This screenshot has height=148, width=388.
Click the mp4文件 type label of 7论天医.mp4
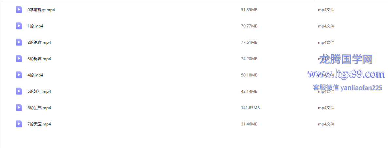[326, 124]
